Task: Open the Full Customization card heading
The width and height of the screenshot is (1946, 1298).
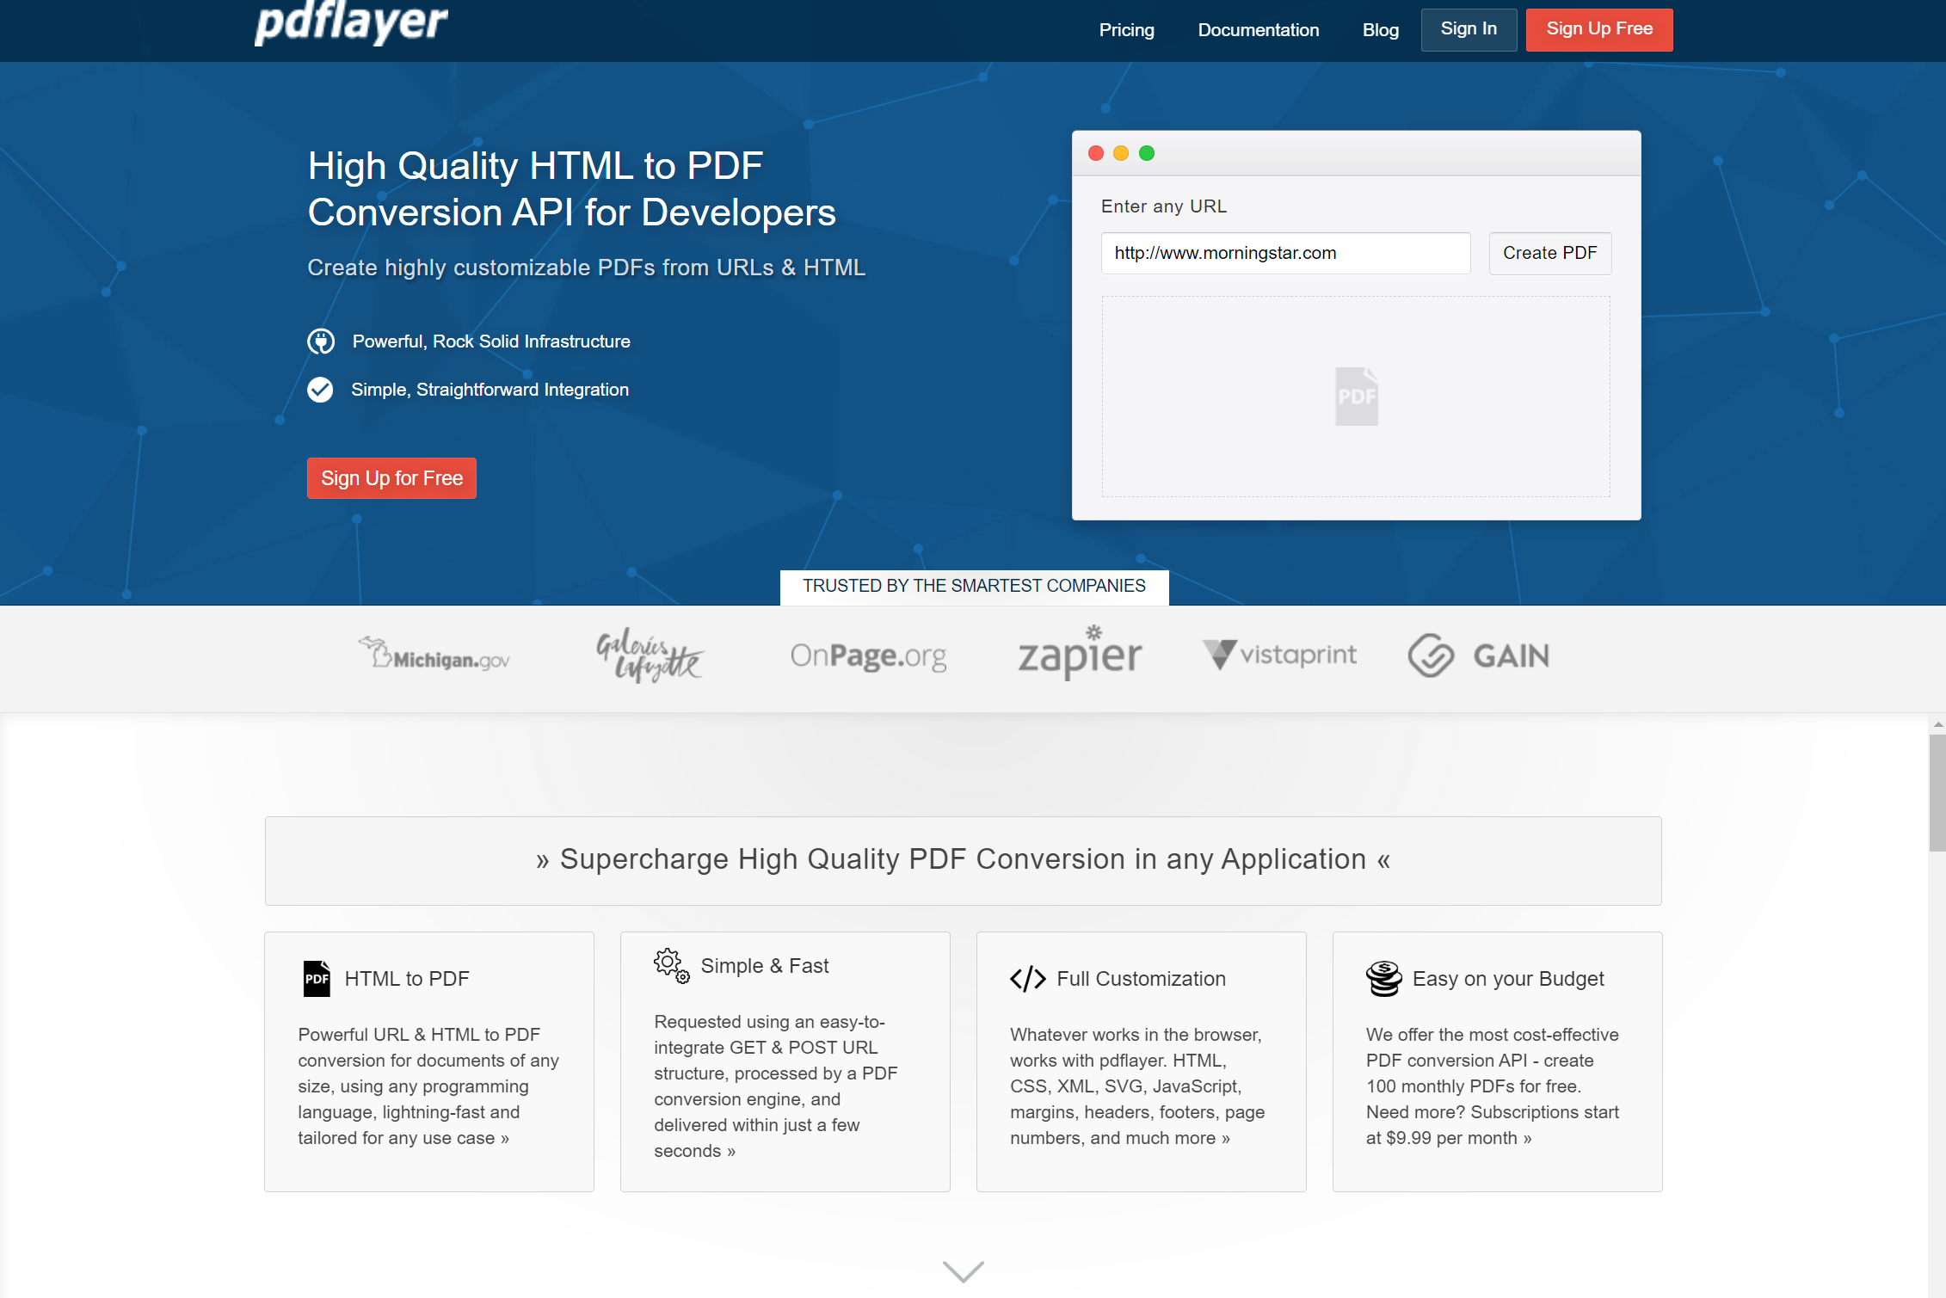Action: 1141,979
